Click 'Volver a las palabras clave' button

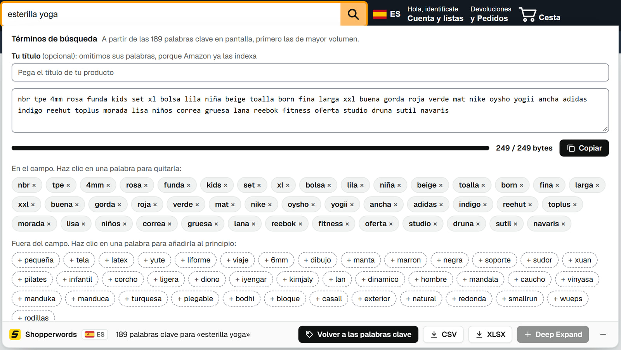point(358,334)
